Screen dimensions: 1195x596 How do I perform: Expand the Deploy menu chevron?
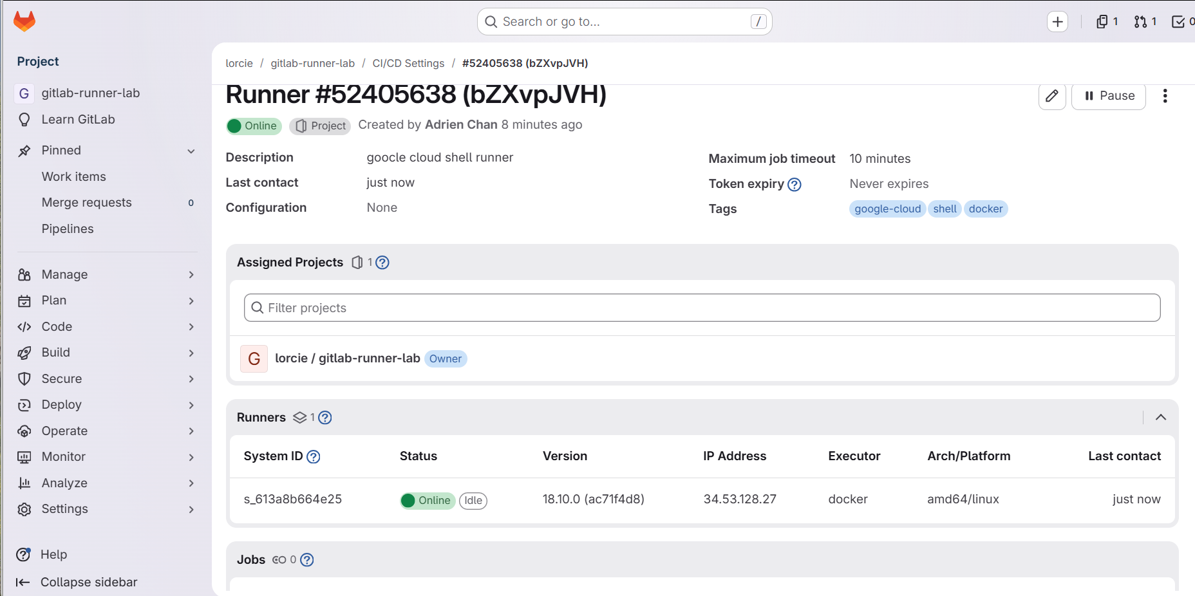pyautogui.click(x=191, y=405)
